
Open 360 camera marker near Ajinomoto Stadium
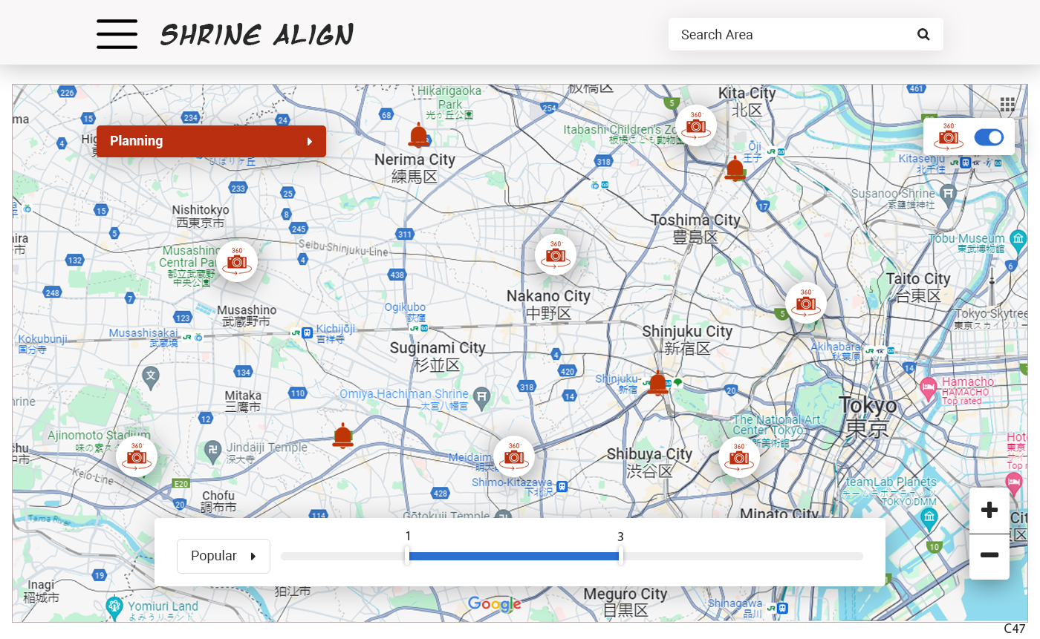pyautogui.click(x=137, y=456)
